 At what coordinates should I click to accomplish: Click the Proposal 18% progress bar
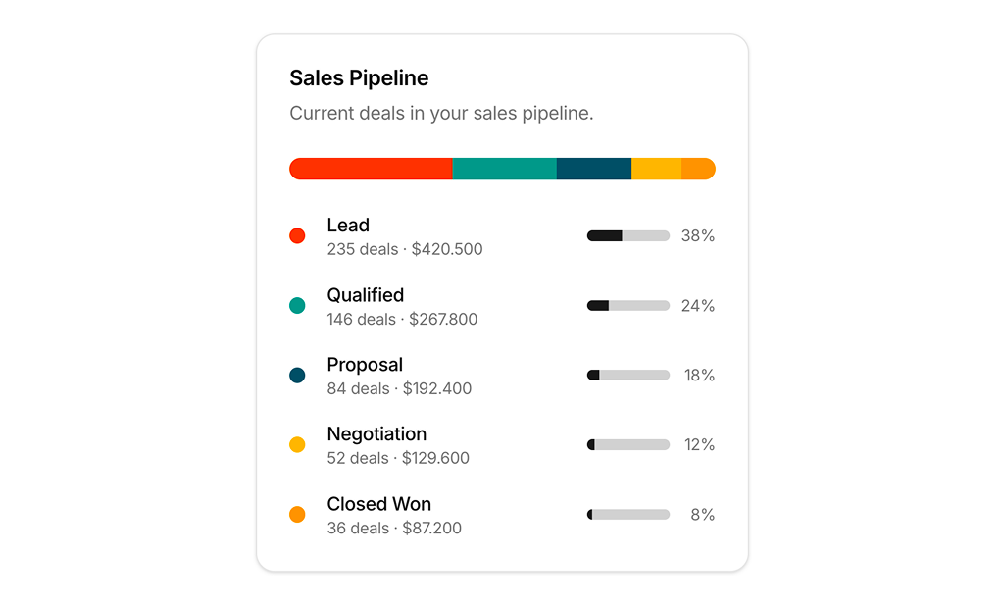tap(628, 376)
